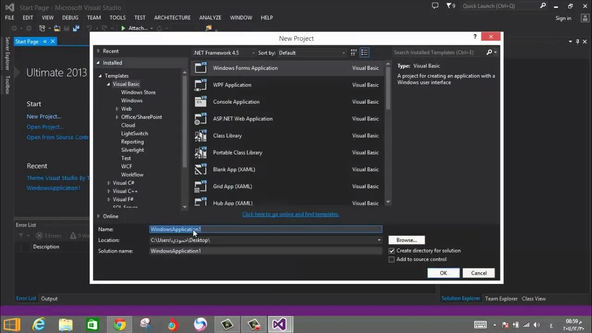Open the TOOLS menu
The width and height of the screenshot is (592, 333).
pos(117,18)
